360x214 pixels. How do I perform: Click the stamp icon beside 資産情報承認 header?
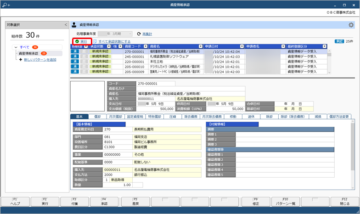click(x=74, y=25)
